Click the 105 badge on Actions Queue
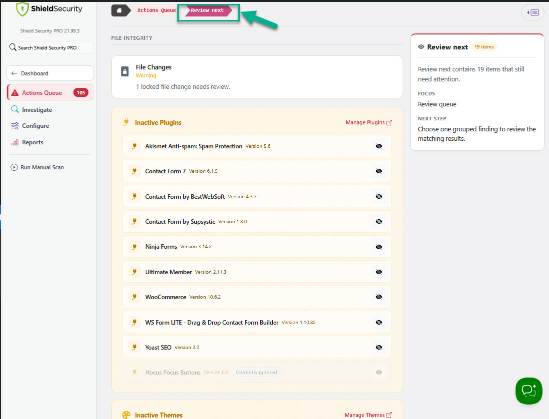549x419 pixels. click(x=81, y=92)
